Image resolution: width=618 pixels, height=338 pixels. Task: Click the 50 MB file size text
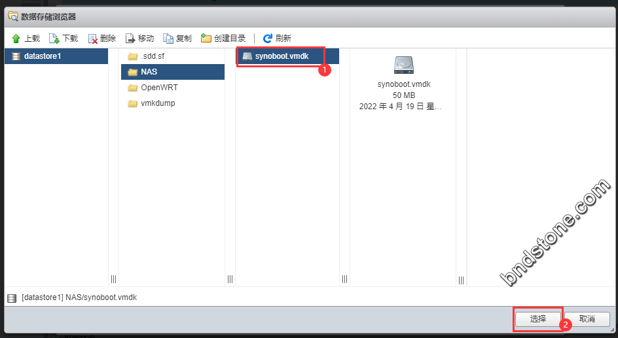404,95
